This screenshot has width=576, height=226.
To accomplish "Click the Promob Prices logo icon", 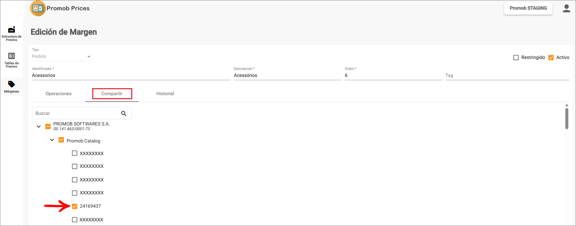I will tap(38, 8).
